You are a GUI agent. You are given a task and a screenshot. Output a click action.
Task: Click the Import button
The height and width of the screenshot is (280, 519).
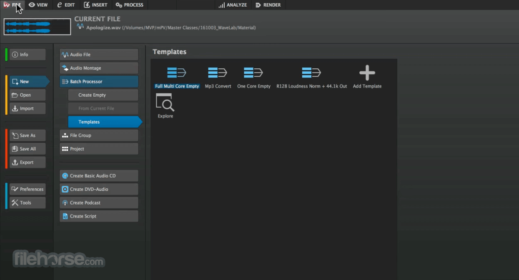28,108
